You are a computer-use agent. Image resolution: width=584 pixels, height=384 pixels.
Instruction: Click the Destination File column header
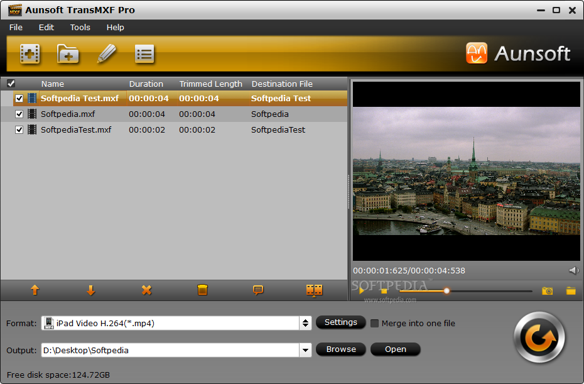[282, 84]
